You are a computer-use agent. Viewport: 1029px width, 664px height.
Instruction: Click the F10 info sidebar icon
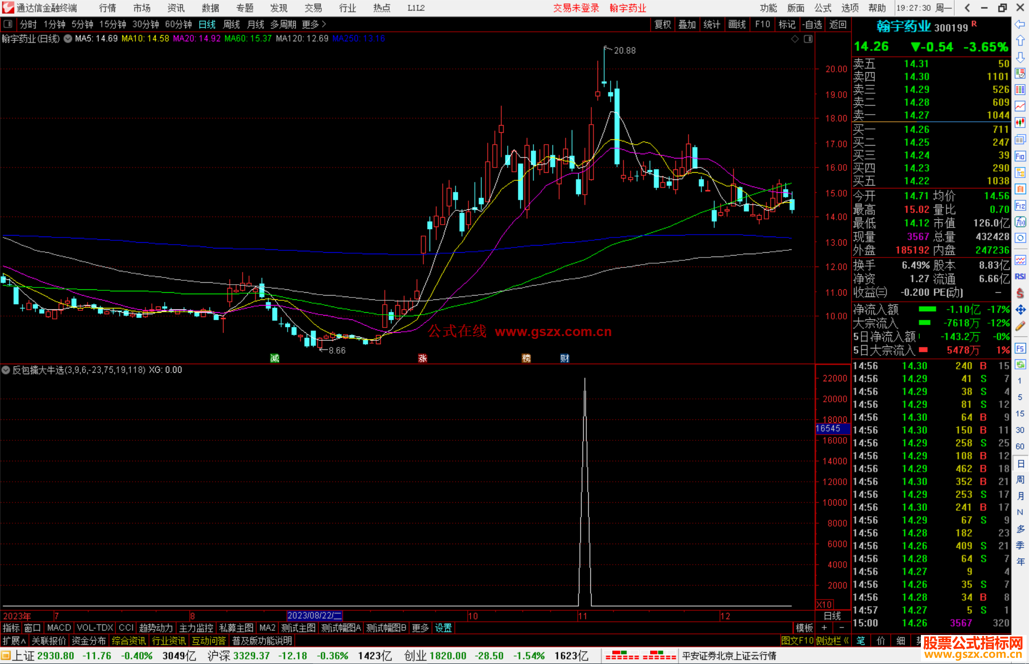[x=1020, y=156]
